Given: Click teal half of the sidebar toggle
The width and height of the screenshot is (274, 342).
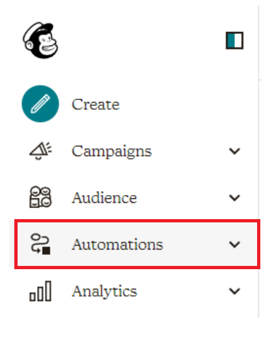Looking at the screenshot, I should pos(230,40).
